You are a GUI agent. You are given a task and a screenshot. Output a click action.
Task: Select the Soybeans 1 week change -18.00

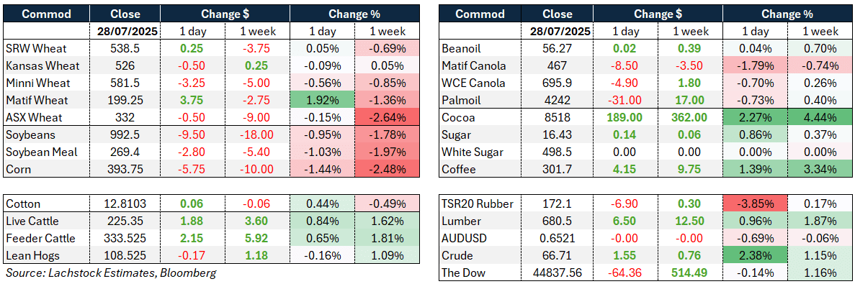pyautogui.click(x=257, y=134)
